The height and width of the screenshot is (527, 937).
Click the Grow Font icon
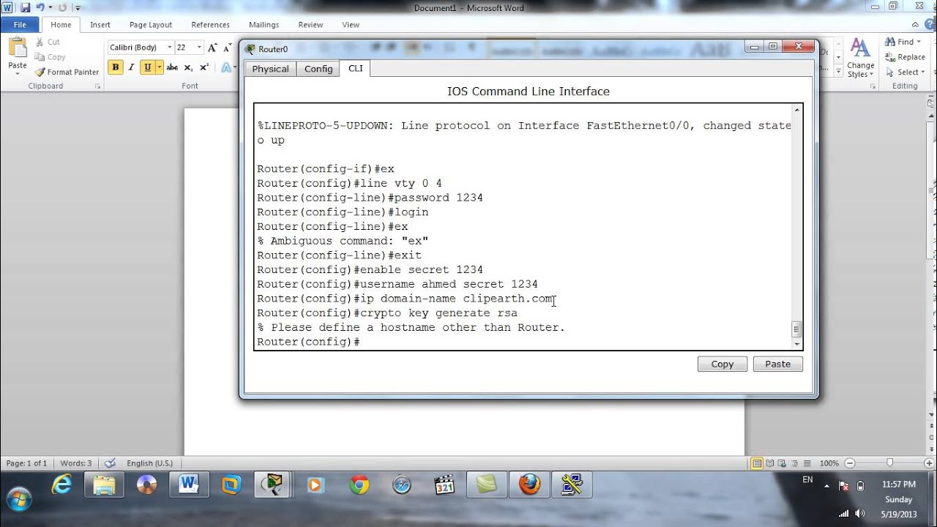coord(212,48)
